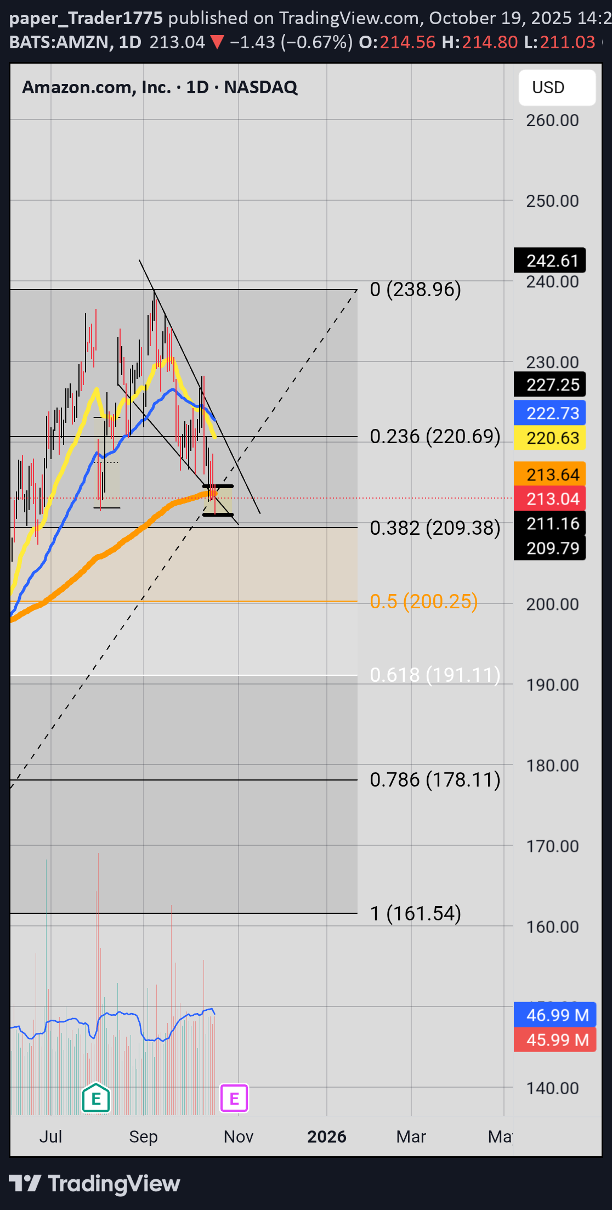This screenshot has height=1210, width=612.
Task: Click the Sep label on time axis
Action: coord(143,1137)
